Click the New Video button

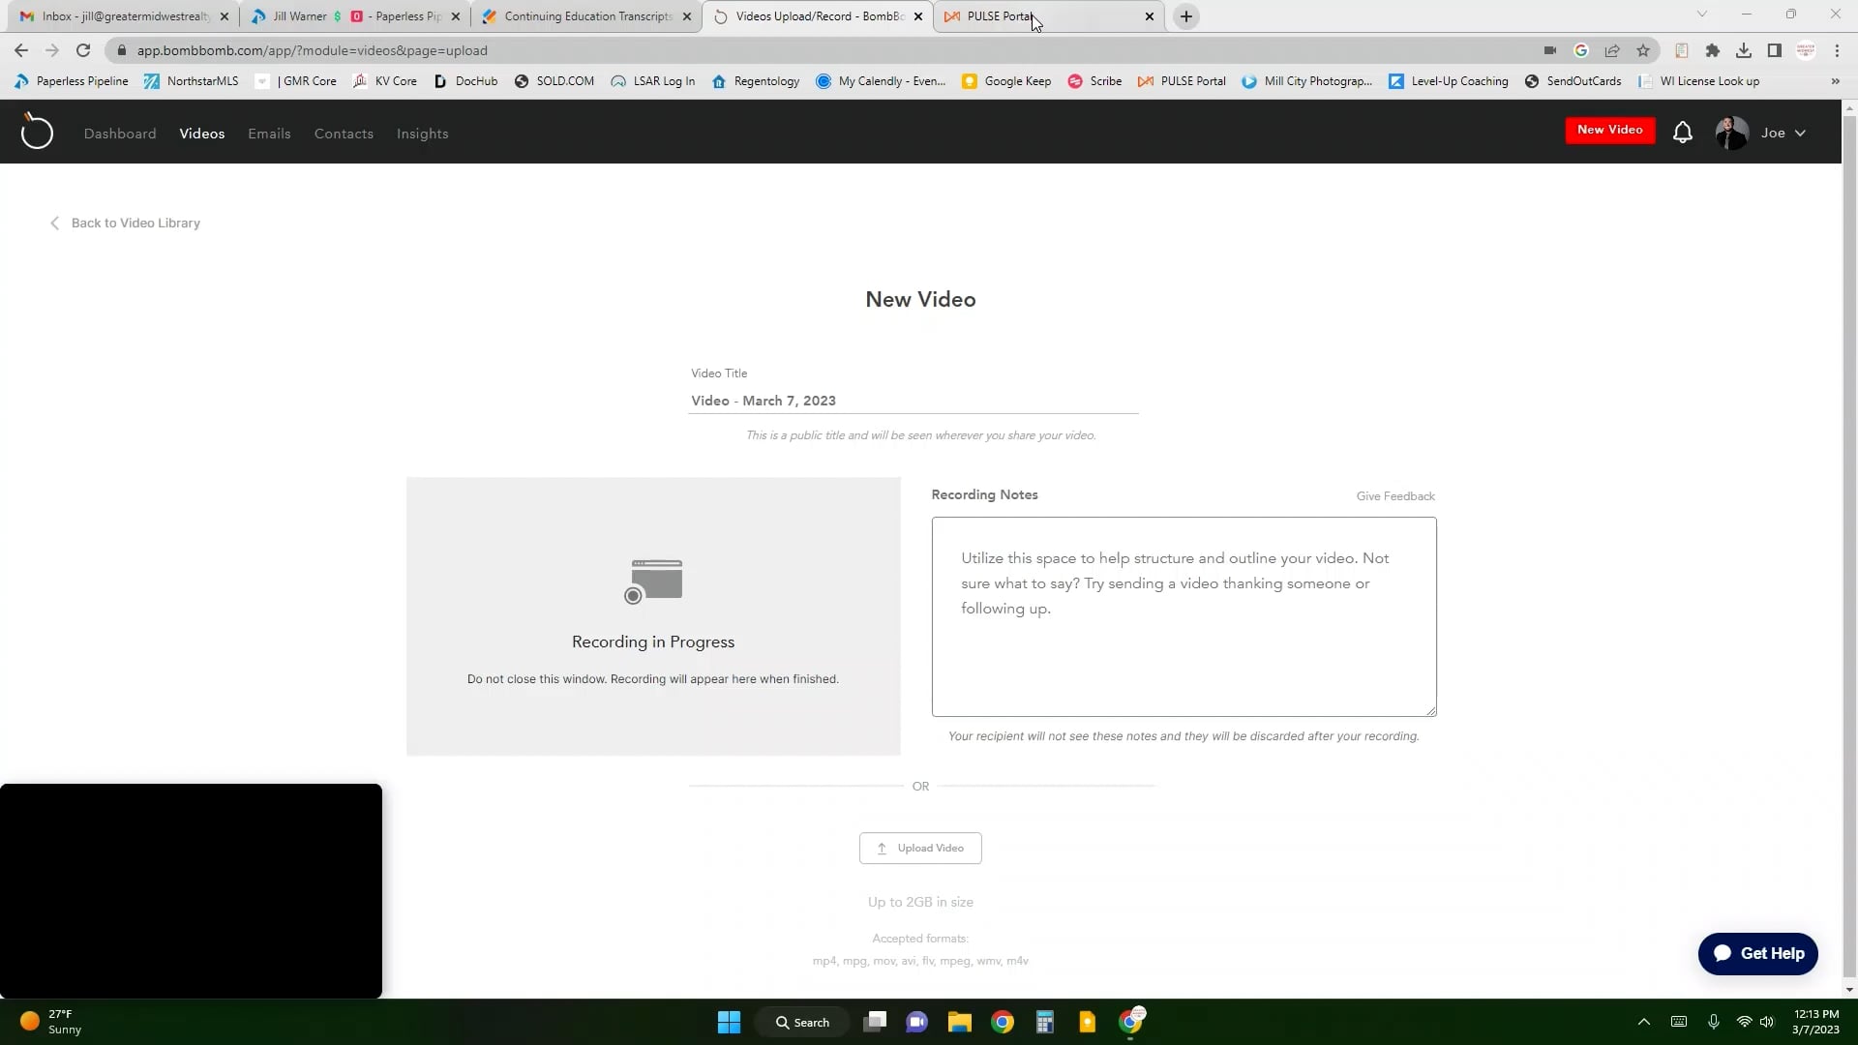click(x=1609, y=130)
